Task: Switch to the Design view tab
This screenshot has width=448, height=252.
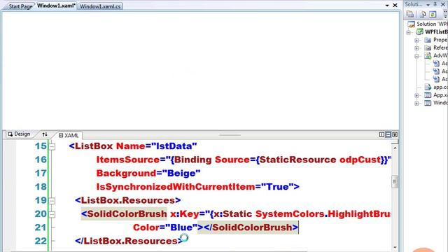Action: point(19,134)
